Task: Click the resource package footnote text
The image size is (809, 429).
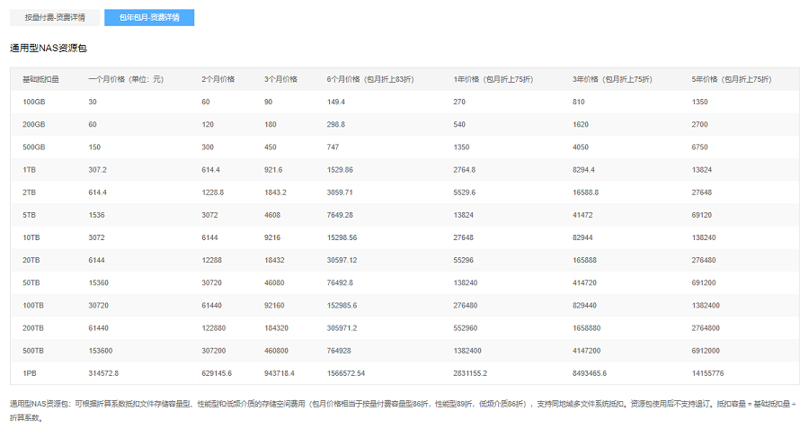Action: [x=403, y=411]
